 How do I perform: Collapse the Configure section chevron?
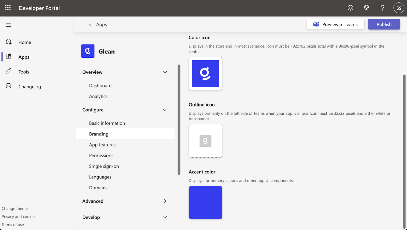click(x=165, y=110)
